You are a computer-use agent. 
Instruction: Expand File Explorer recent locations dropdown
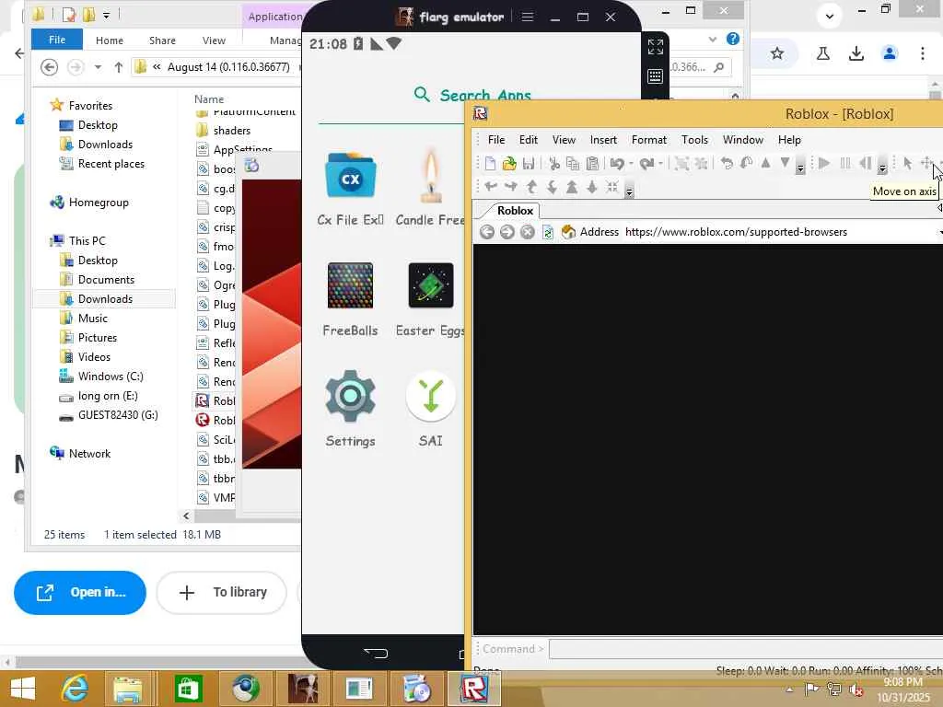click(98, 67)
